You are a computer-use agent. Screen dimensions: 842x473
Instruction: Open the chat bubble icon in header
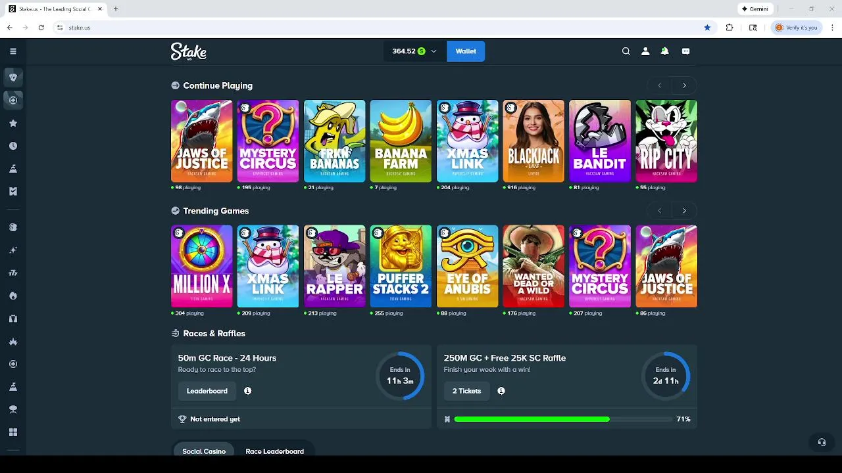(x=685, y=51)
